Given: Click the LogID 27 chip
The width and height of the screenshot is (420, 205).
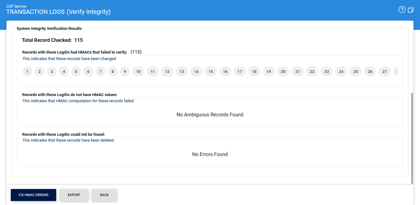Looking at the screenshot, I should (x=384, y=72).
